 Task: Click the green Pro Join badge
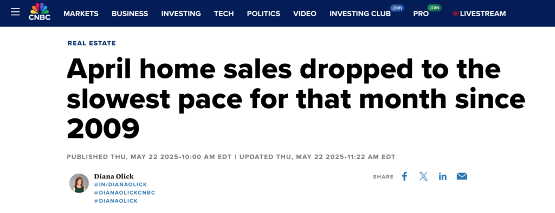(434, 8)
